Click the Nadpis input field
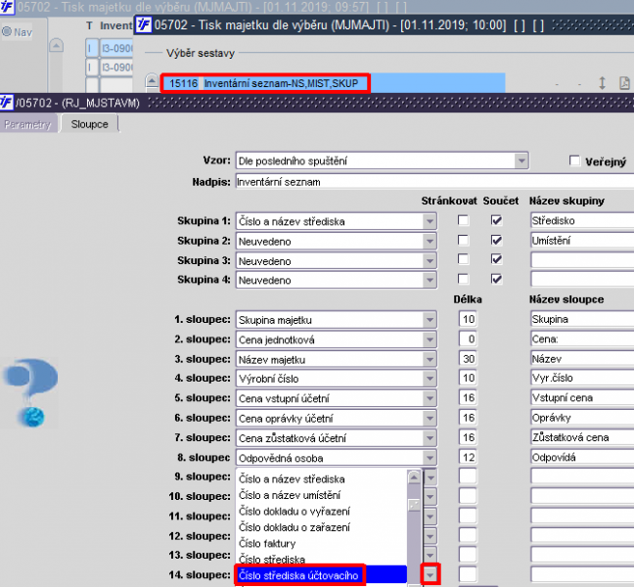The height and width of the screenshot is (587, 634). [434, 182]
